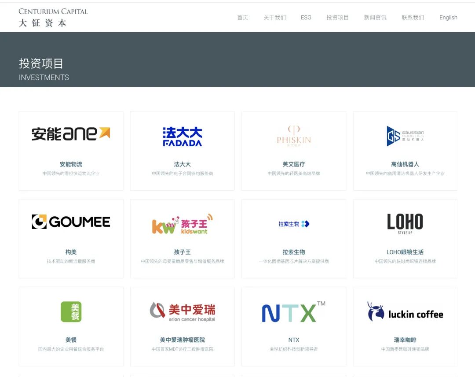Click the Centurium Capital logo
The height and width of the screenshot is (377, 475).
point(53,18)
